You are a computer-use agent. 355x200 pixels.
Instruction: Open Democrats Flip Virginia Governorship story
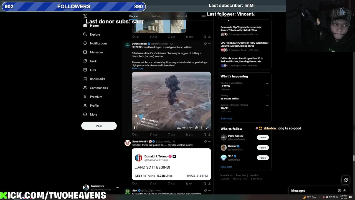(241, 29)
